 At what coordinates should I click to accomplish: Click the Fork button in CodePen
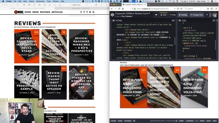(172, 15)
